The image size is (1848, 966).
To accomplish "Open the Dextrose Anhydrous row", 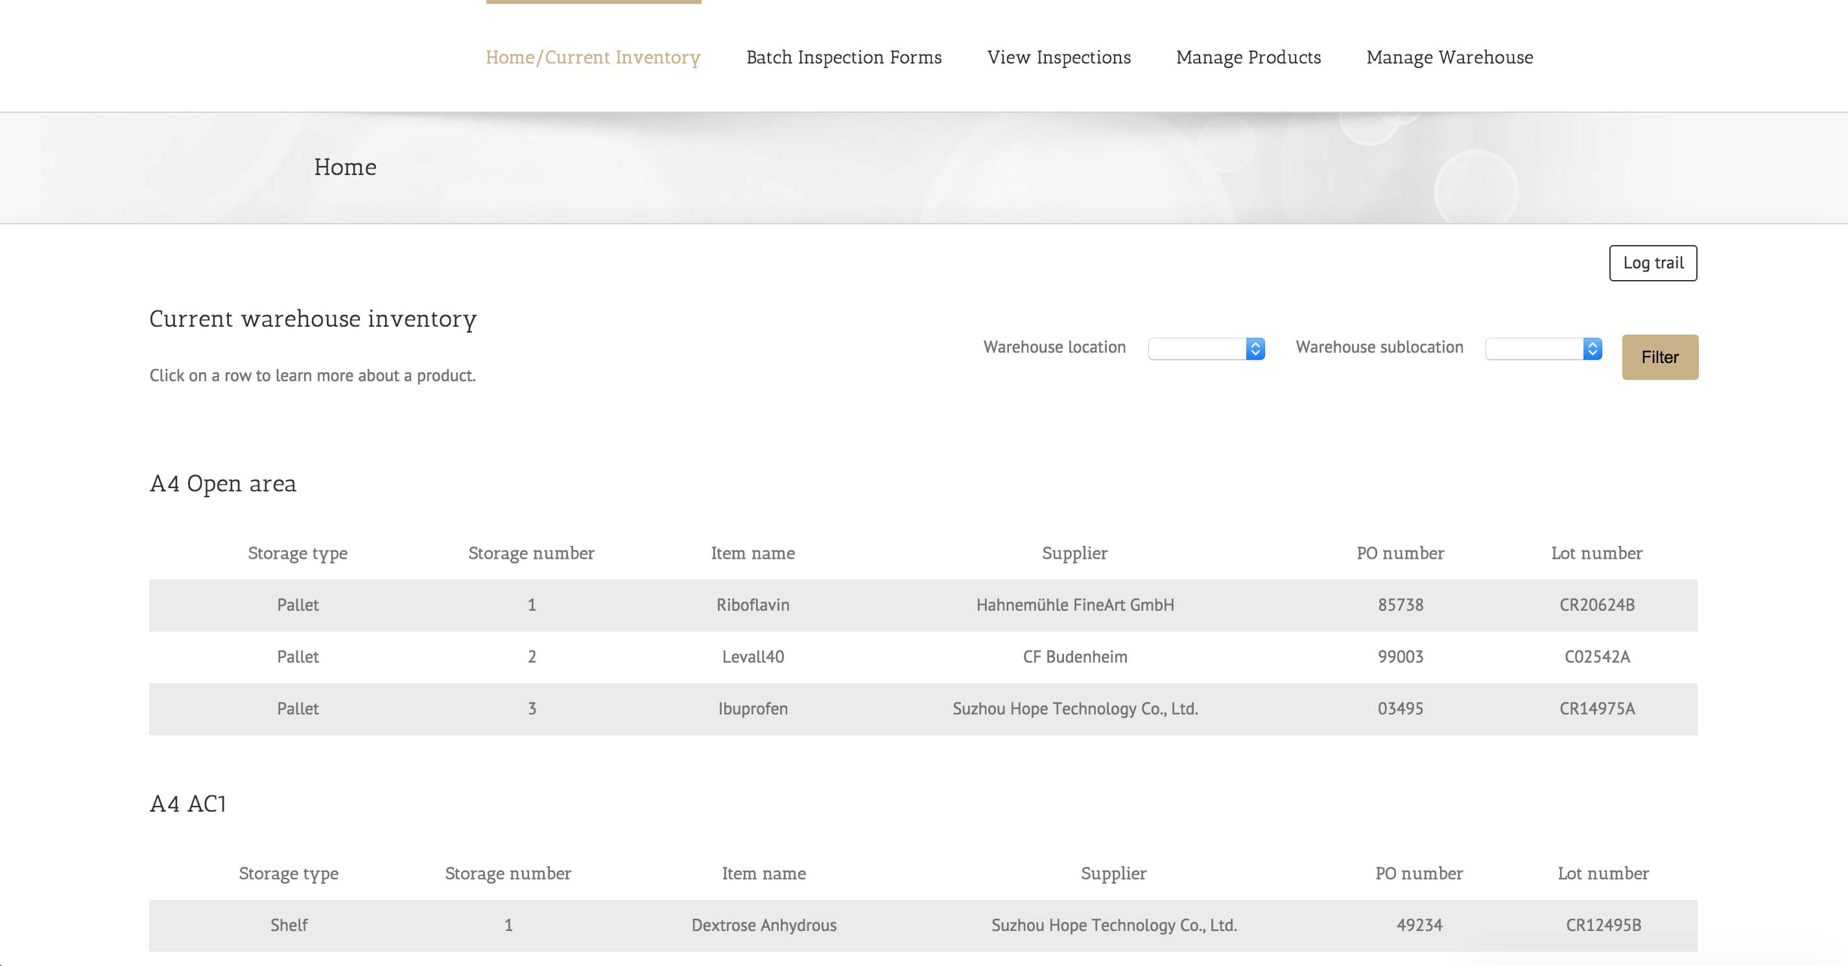I will tap(923, 925).
